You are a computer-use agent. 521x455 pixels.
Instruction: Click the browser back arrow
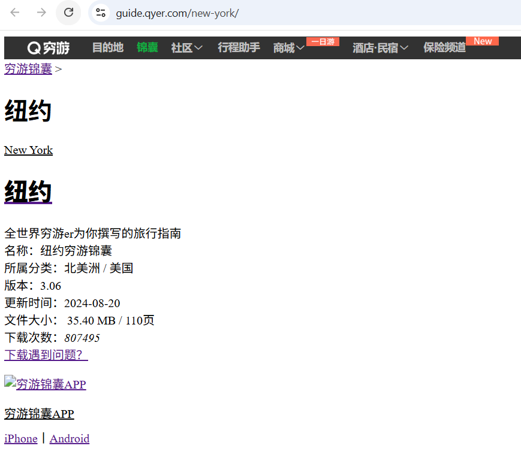15,13
